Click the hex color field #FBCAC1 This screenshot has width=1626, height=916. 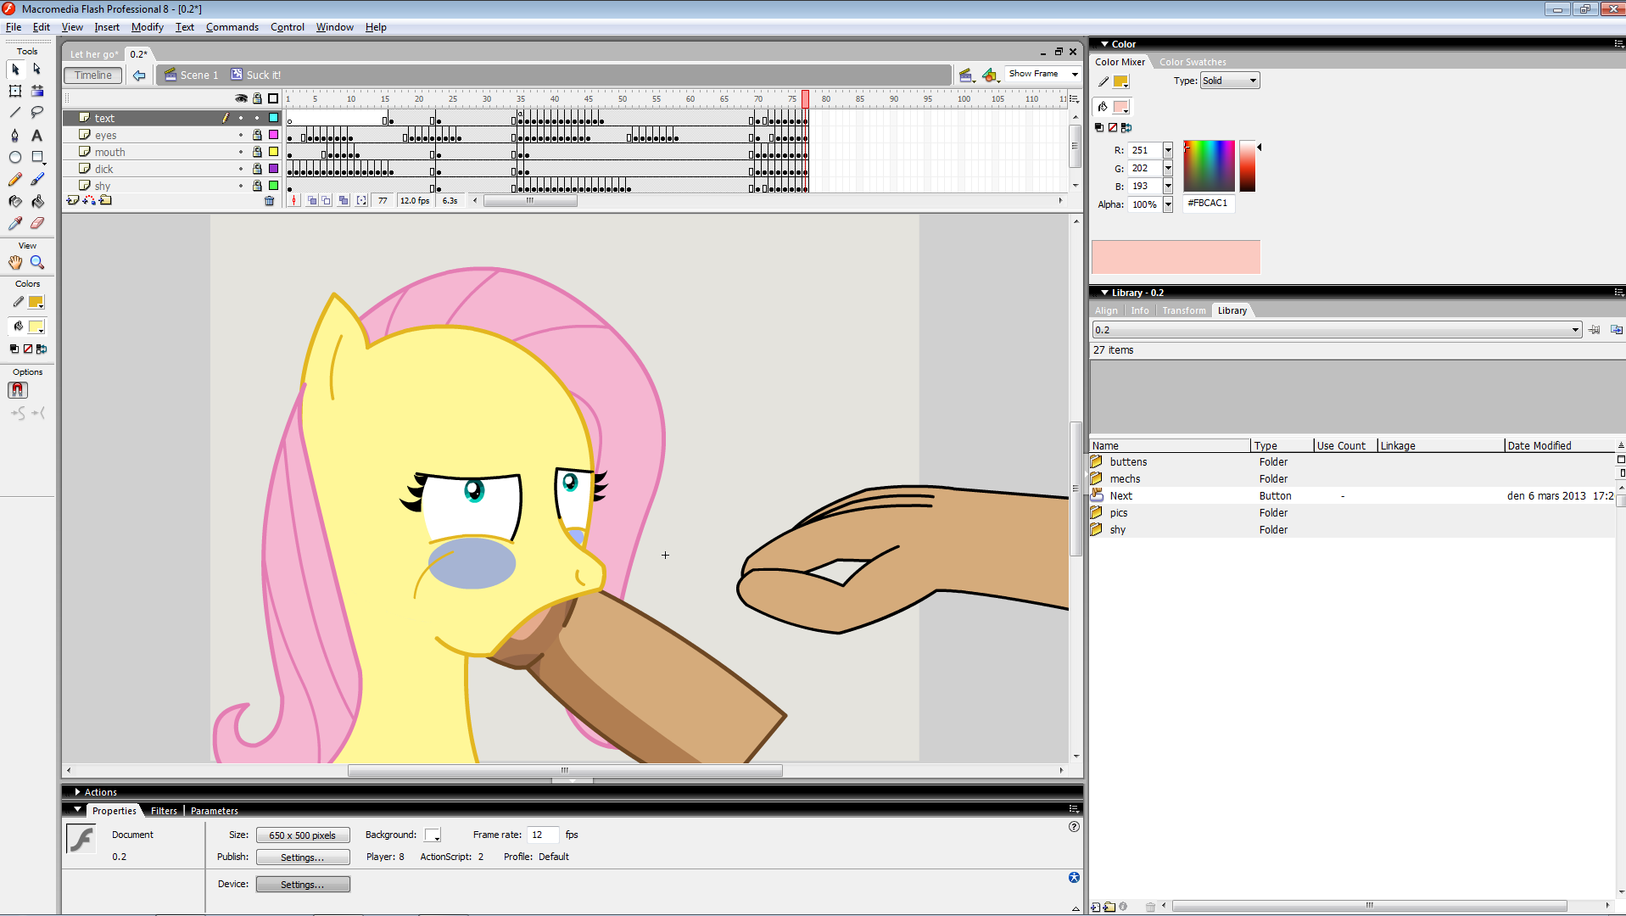(x=1209, y=204)
